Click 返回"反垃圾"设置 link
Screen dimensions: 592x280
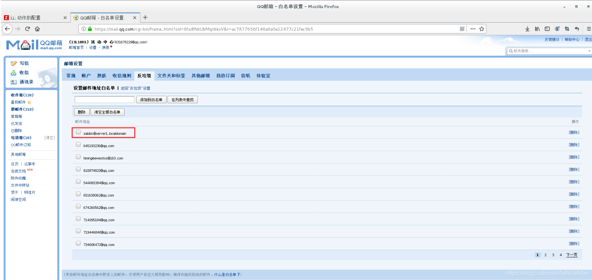tap(135, 88)
